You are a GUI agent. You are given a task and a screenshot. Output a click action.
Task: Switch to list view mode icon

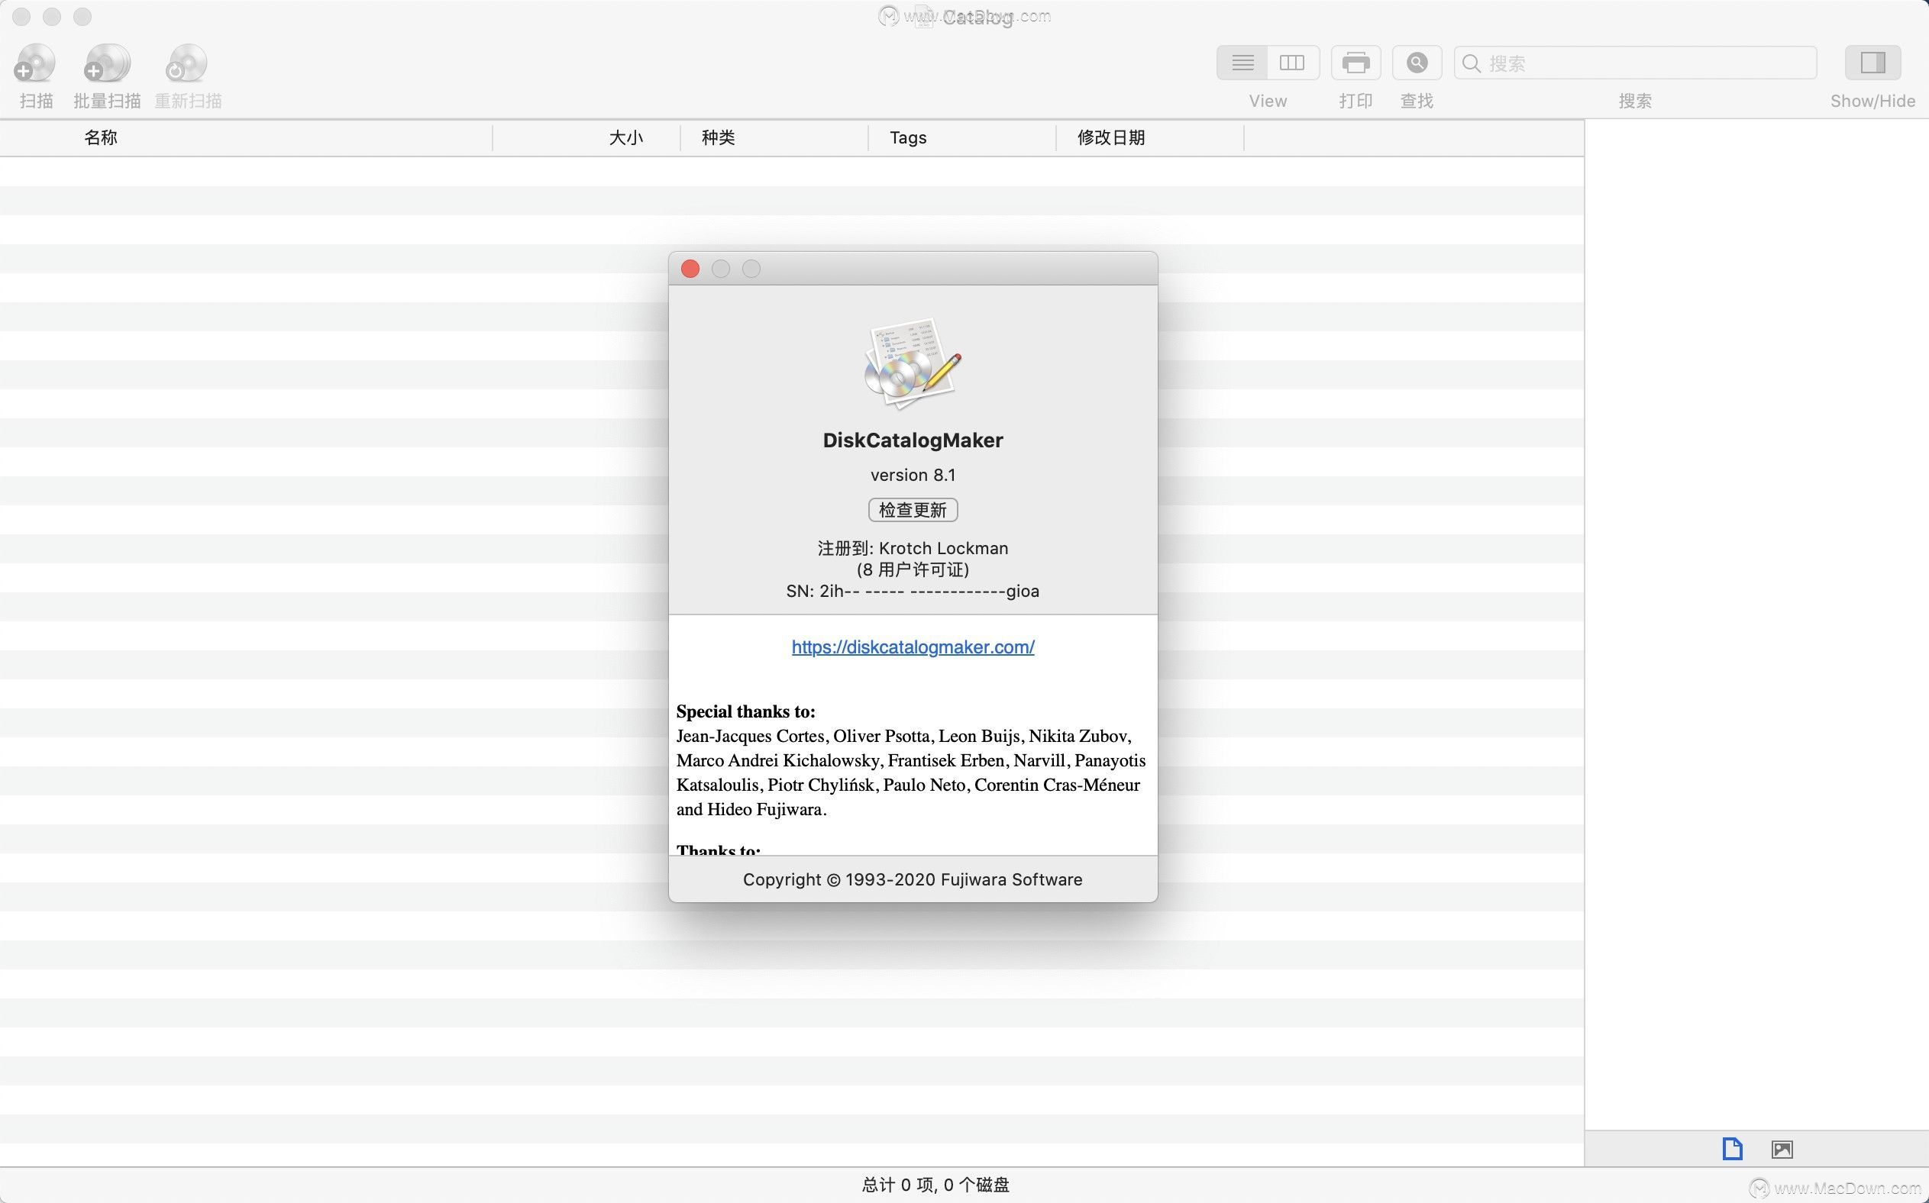coord(1242,63)
